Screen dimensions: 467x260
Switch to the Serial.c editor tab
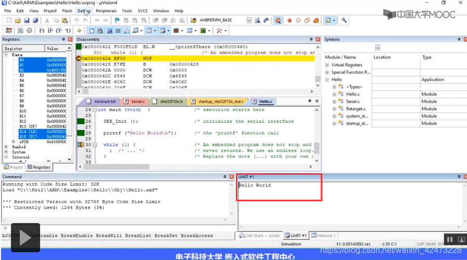135,101
